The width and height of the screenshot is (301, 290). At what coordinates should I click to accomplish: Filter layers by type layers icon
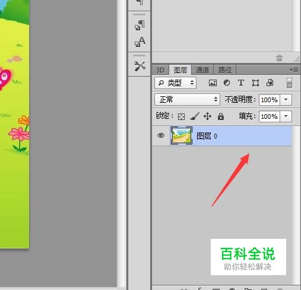pyautogui.click(x=241, y=83)
